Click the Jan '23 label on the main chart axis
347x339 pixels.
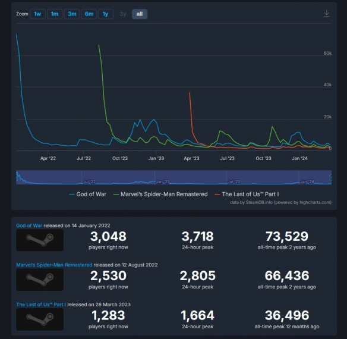pyautogui.click(x=156, y=158)
